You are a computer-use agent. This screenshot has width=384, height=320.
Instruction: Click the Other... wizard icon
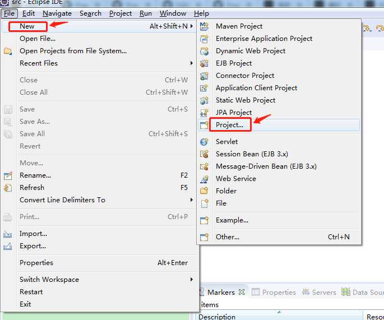204,237
